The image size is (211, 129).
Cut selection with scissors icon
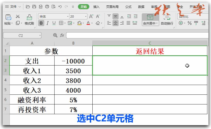(x=18, y=16)
